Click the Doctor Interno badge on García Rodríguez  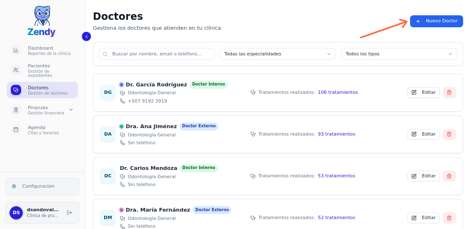pyautogui.click(x=209, y=84)
